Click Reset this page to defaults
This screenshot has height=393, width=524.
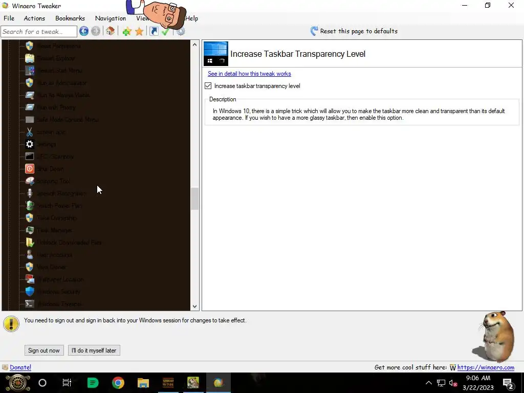click(354, 31)
